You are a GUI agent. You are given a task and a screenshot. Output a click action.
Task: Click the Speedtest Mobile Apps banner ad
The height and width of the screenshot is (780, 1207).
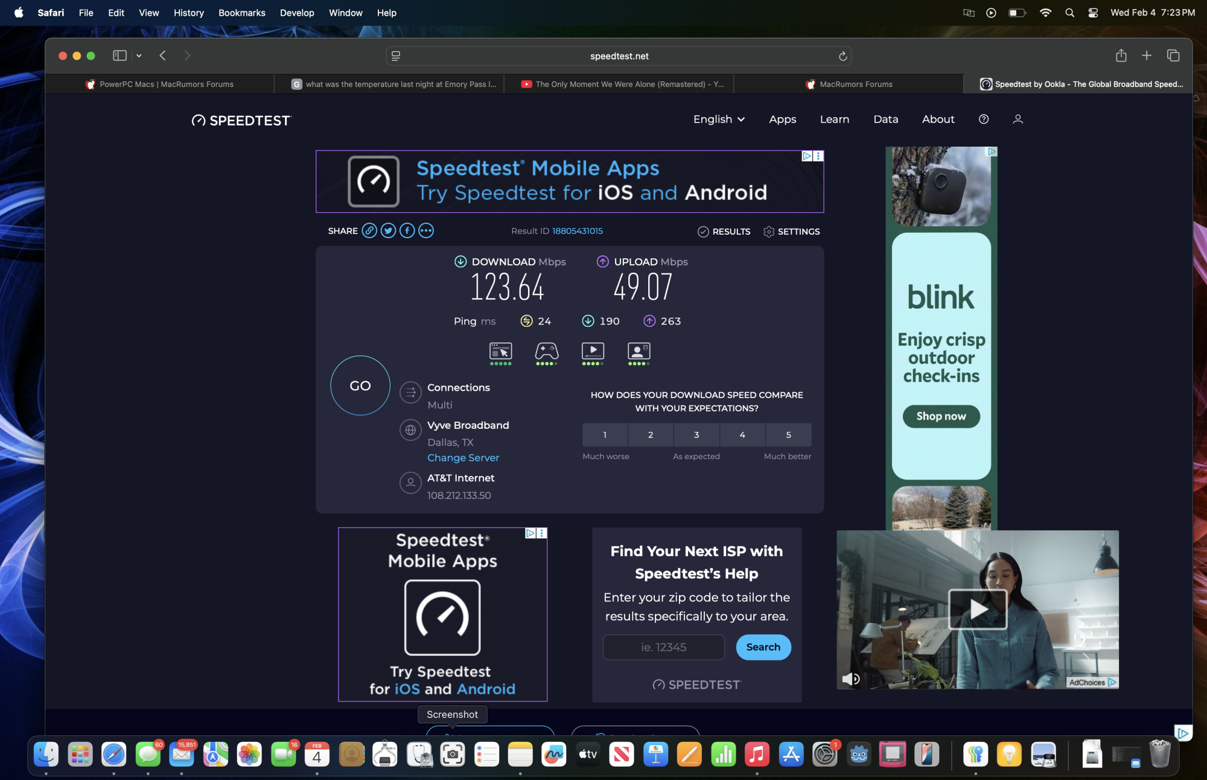(x=570, y=182)
